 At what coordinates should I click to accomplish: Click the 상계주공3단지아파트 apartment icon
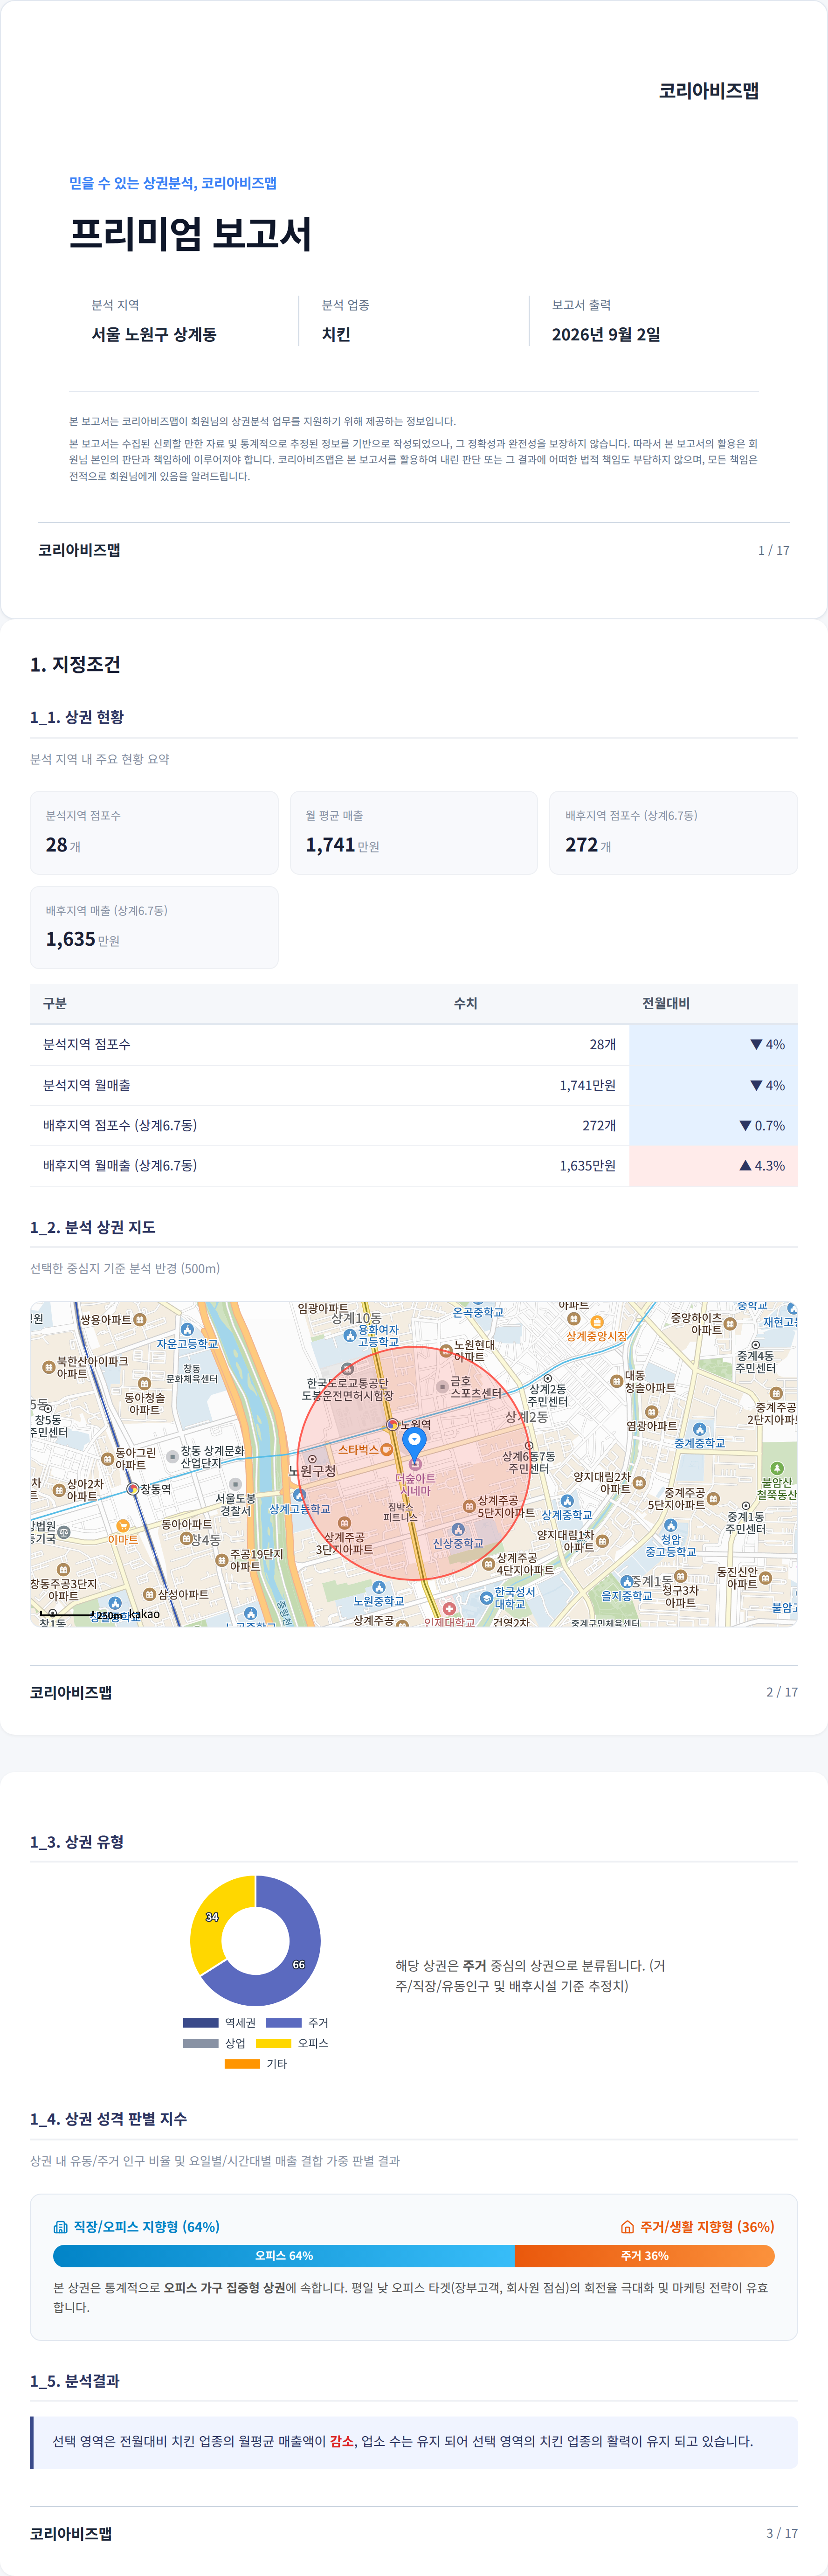(x=345, y=1523)
